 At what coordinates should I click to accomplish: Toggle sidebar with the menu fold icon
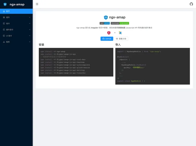pyautogui.click(x=37, y=4)
